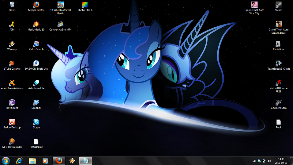
Task: Launch the Skype desktop shortcut
Action: (x=36, y=122)
